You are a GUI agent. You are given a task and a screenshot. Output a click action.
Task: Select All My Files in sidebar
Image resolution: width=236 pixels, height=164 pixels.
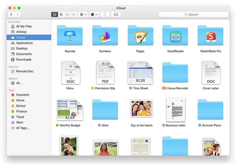(x=29, y=26)
